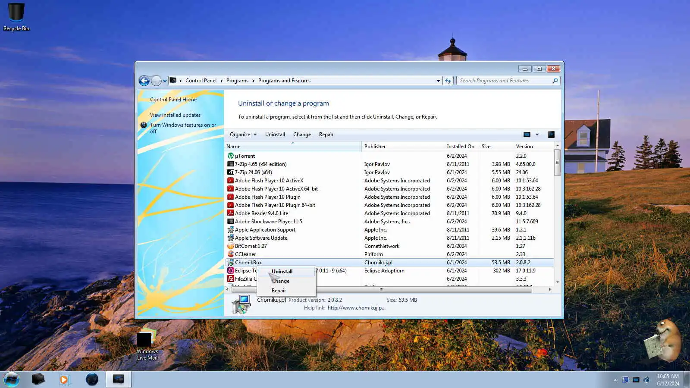Select the Adobe Flash Player 10 ActiveX 64-bit row
The width and height of the screenshot is (690, 388).
click(389, 189)
